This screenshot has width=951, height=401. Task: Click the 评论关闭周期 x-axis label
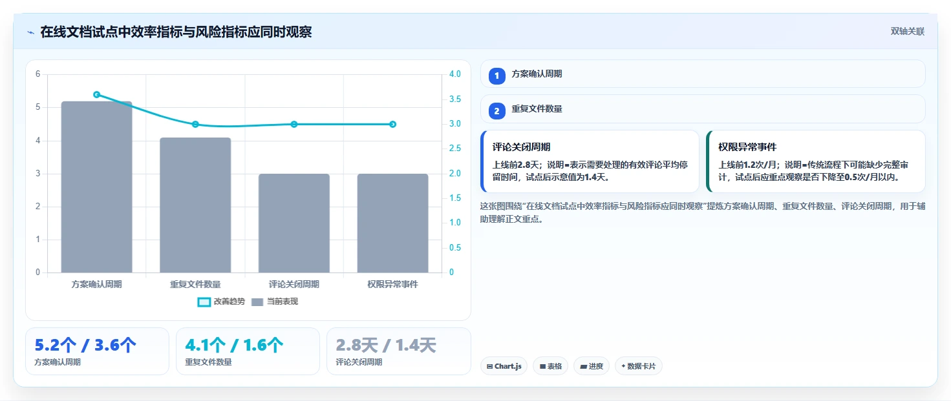click(x=294, y=284)
